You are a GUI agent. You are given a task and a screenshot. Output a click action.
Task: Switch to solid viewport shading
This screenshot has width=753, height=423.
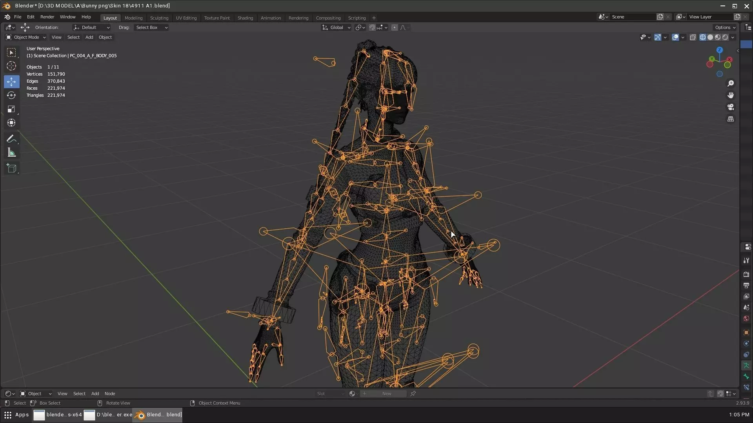[x=710, y=37]
